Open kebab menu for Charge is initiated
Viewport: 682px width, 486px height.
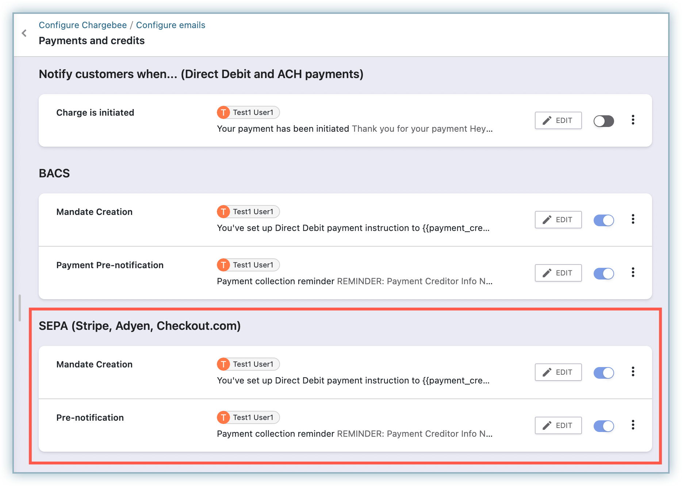click(633, 120)
